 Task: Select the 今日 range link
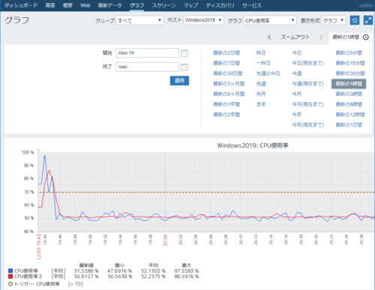(x=297, y=53)
